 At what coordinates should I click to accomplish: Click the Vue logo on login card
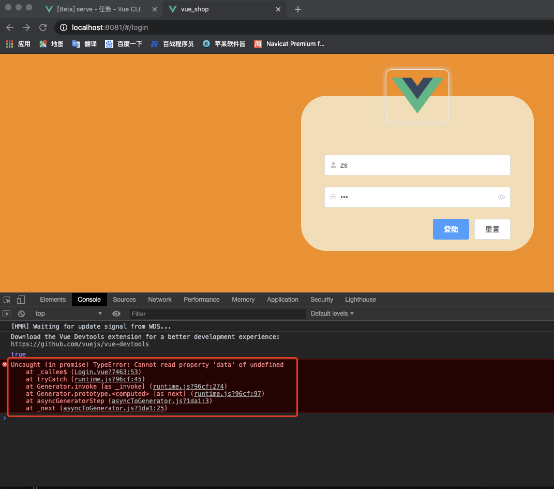tap(417, 95)
